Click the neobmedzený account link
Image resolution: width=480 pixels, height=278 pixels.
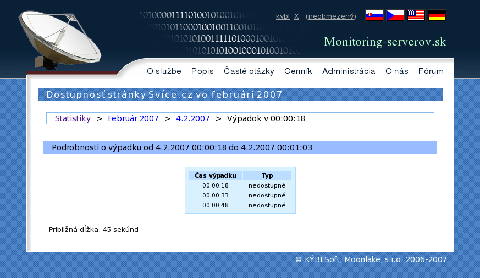click(x=331, y=16)
